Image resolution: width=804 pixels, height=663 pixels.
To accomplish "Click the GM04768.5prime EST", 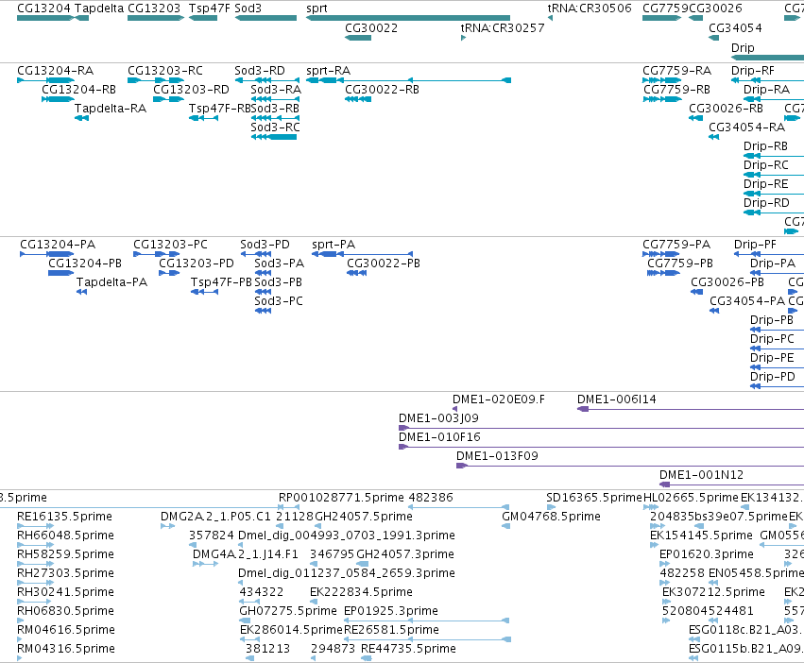I will tap(506, 526).
